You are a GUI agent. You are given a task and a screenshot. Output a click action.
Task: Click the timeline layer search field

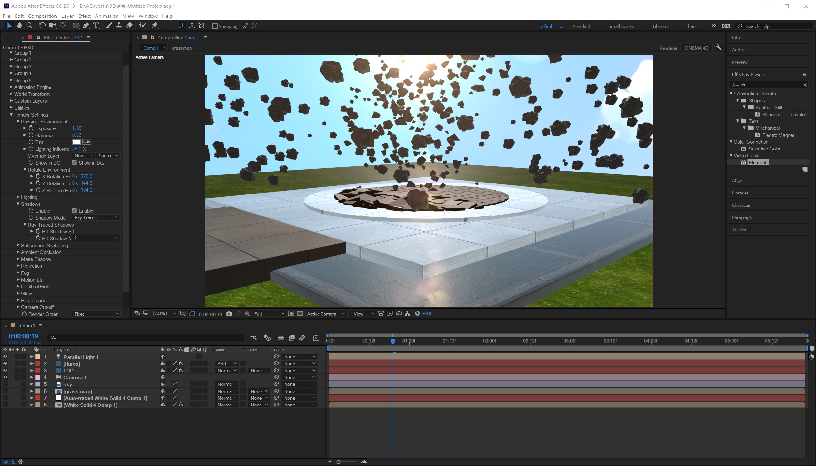tap(146, 338)
